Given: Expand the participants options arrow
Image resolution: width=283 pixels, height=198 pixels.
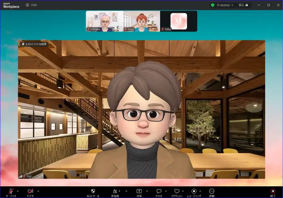Looking at the screenshot, I should tap(126, 191).
